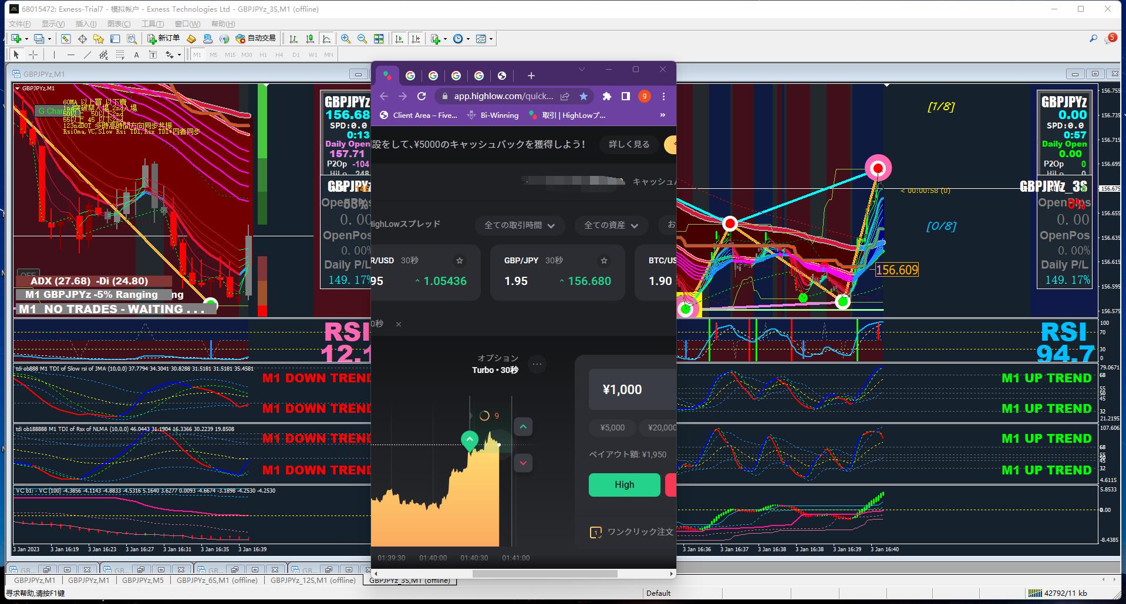The width and height of the screenshot is (1126, 604).
Task: Open Chrome extensions puzzle icon
Action: 606,96
